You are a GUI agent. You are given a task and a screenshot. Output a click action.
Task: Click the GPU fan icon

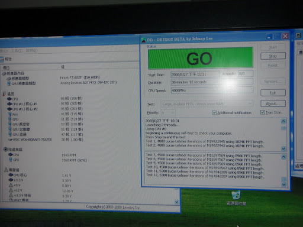point(11,160)
